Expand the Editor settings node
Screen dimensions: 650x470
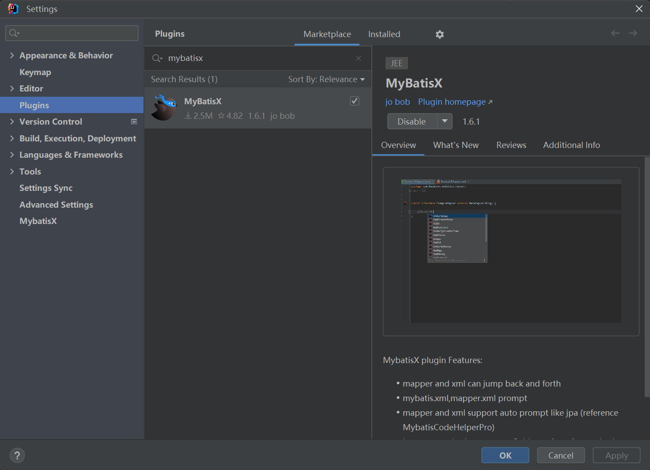[12, 88]
